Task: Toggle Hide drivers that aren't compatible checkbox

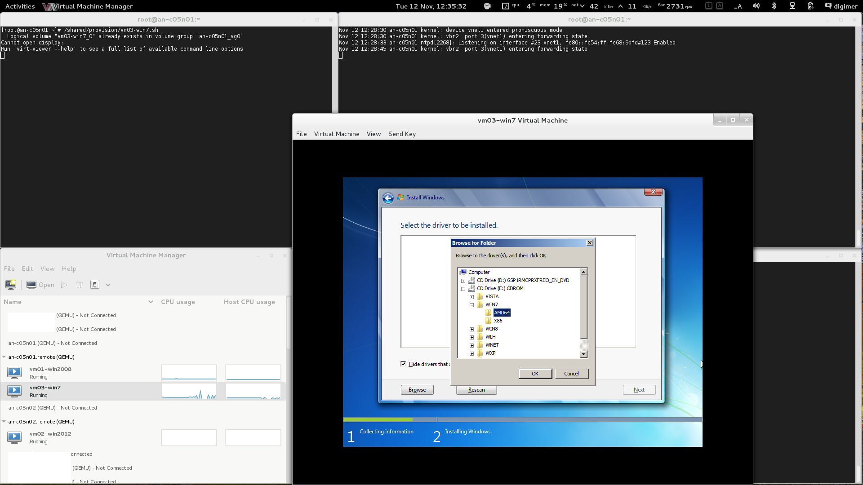Action: coord(403,364)
